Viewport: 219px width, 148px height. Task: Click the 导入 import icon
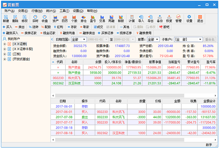[141, 19]
